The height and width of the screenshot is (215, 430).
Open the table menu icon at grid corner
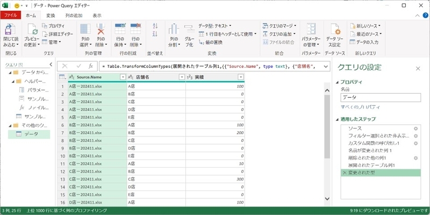[x=62, y=77]
